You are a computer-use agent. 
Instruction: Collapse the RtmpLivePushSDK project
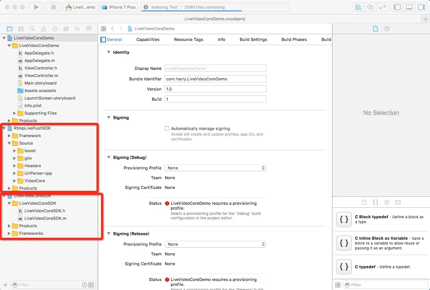(x=4, y=128)
